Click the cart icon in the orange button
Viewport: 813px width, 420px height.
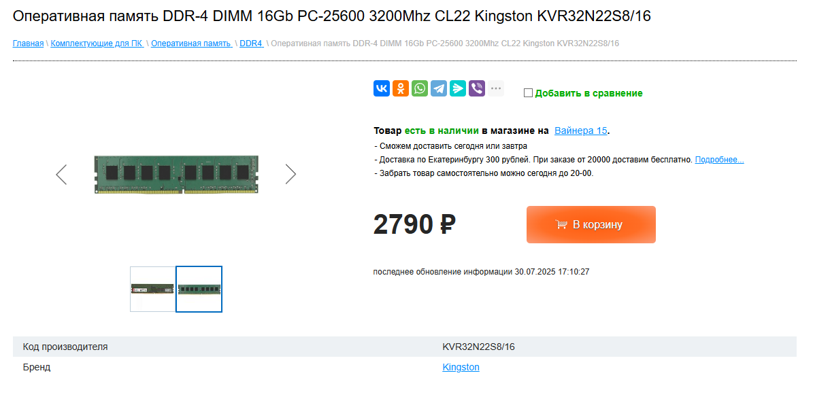pyautogui.click(x=561, y=225)
